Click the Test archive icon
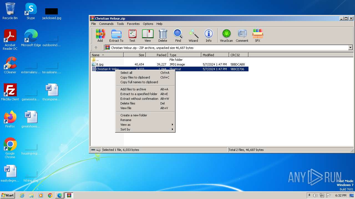This screenshot has width=355, height=199. [x=132, y=36]
